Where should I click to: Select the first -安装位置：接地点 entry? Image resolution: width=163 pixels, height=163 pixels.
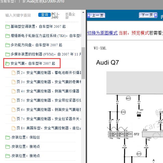coord(25,146)
